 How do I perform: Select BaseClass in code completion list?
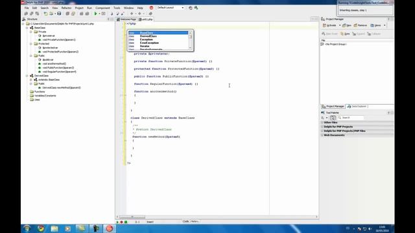[158, 33]
